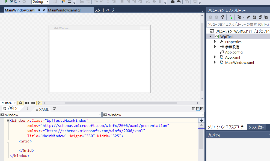Toggle snap to snaplines icon
This screenshot has width=270, height=161.
(39, 103)
